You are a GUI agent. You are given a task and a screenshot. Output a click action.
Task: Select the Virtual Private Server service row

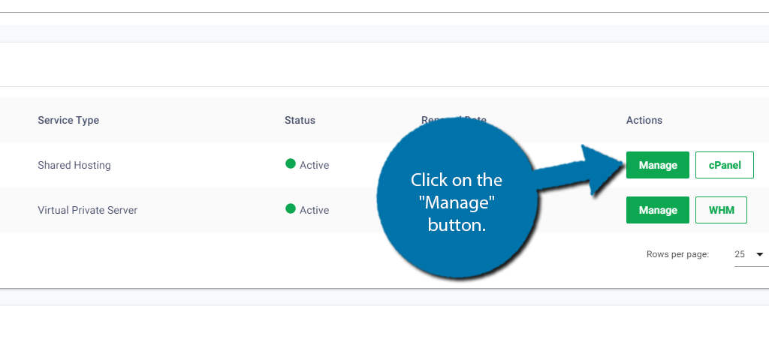pyautogui.click(x=384, y=210)
